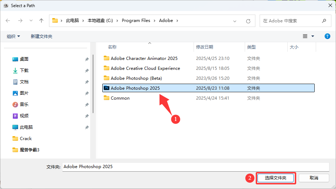Select Program Files breadcrumb segment
The height and width of the screenshot is (189, 336).
click(x=136, y=21)
